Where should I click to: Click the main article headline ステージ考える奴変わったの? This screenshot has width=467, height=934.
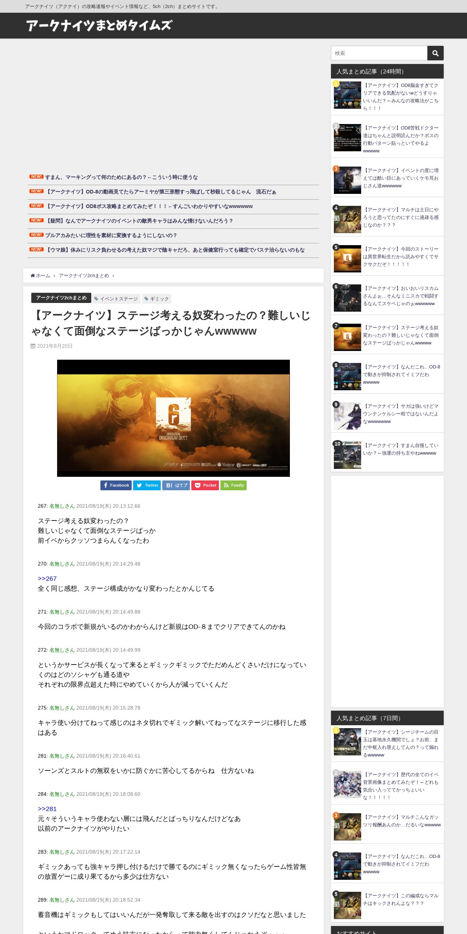click(171, 323)
